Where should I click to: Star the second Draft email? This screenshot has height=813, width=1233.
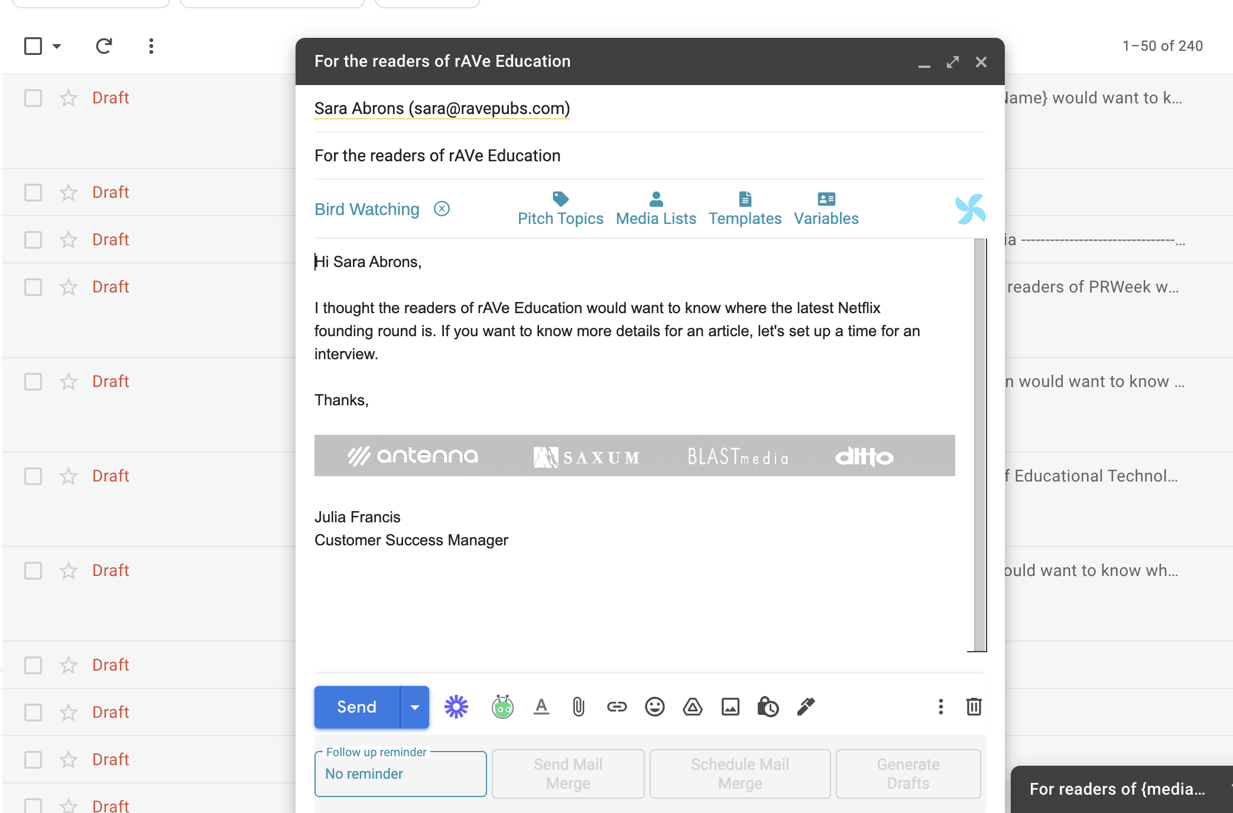coord(69,193)
